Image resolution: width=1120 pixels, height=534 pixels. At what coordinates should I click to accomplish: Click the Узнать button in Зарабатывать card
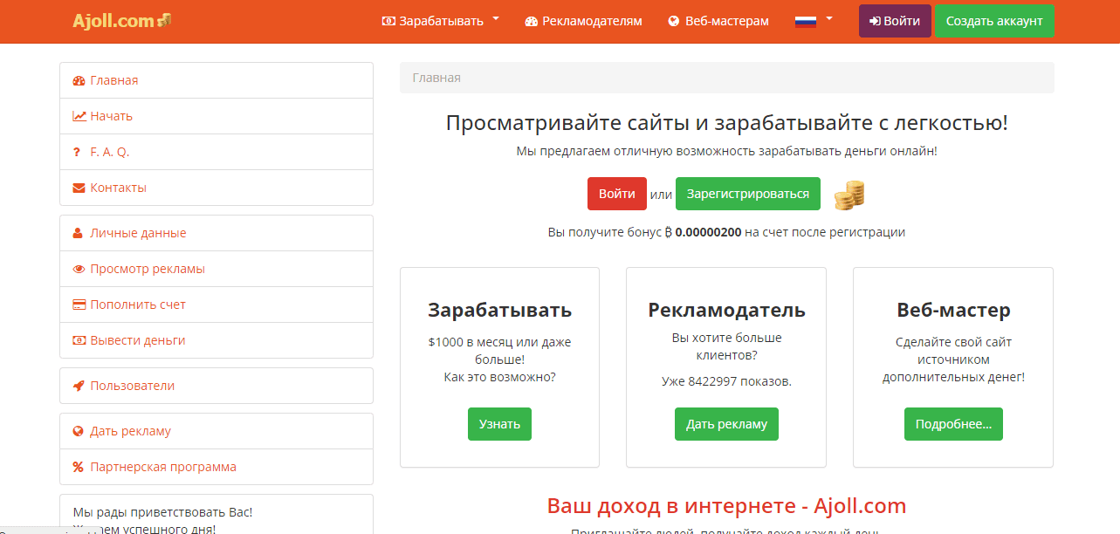[499, 424]
